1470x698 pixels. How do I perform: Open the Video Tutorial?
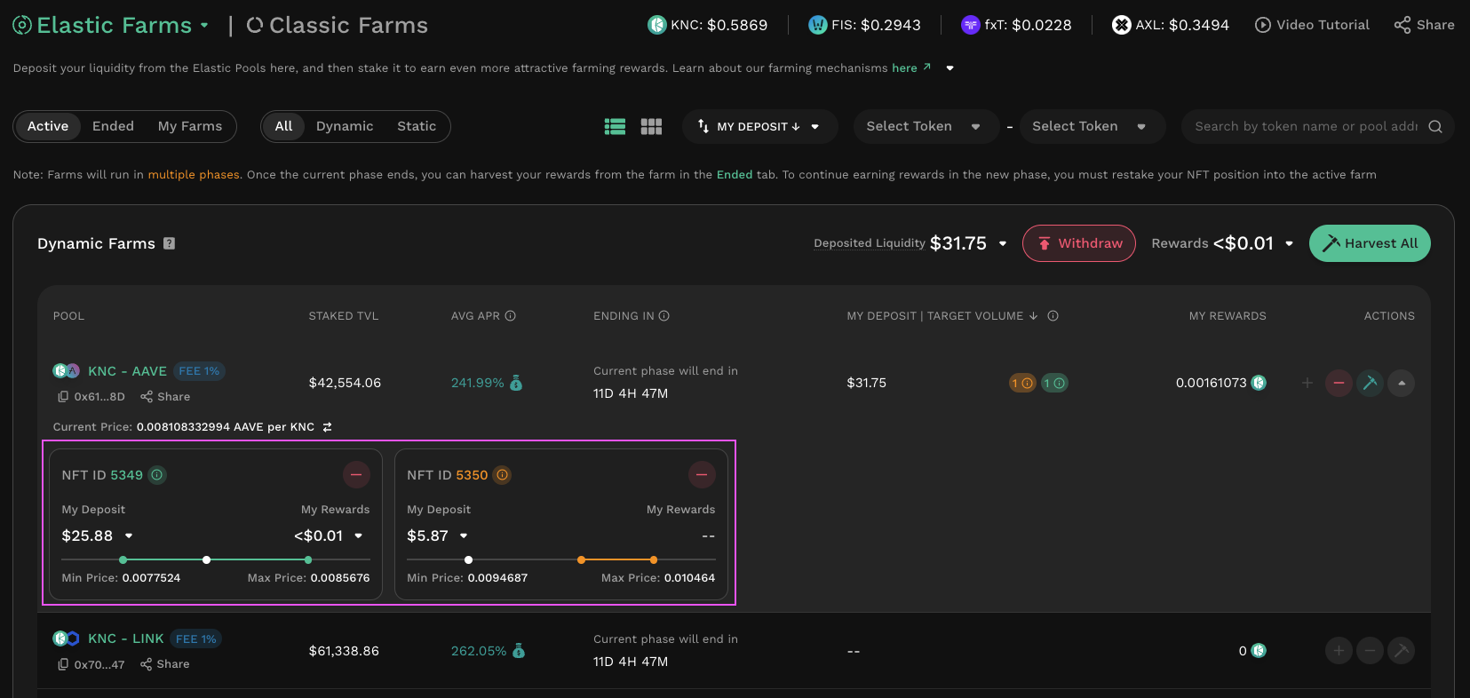[1312, 25]
